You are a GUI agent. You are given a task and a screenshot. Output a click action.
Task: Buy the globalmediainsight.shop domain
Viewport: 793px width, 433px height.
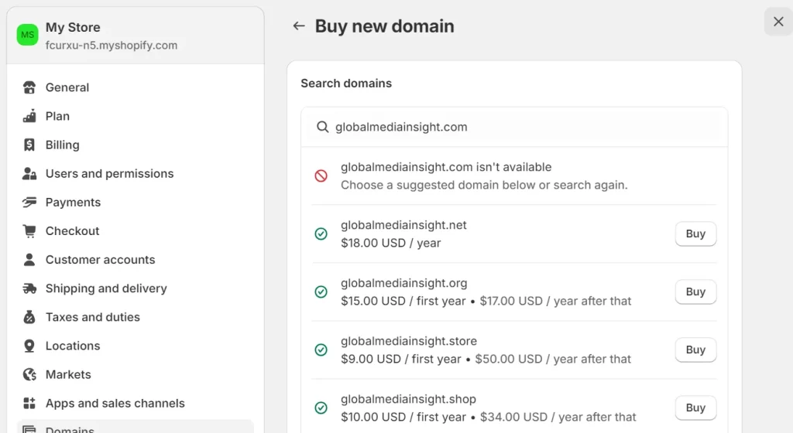tap(695, 407)
